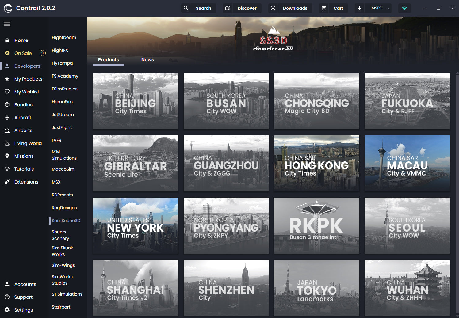Image resolution: width=459 pixels, height=318 pixels.
Task: Click the SamScene3D banner logo
Action: 273,39
